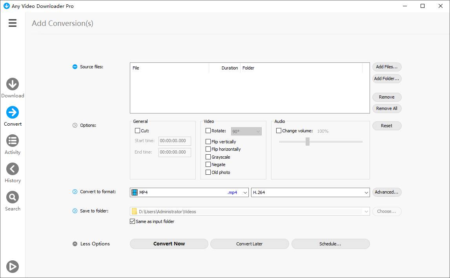Select the Convert sidebar icon
The width and height of the screenshot is (450, 278).
pyautogui.click(x=13, y=112)
